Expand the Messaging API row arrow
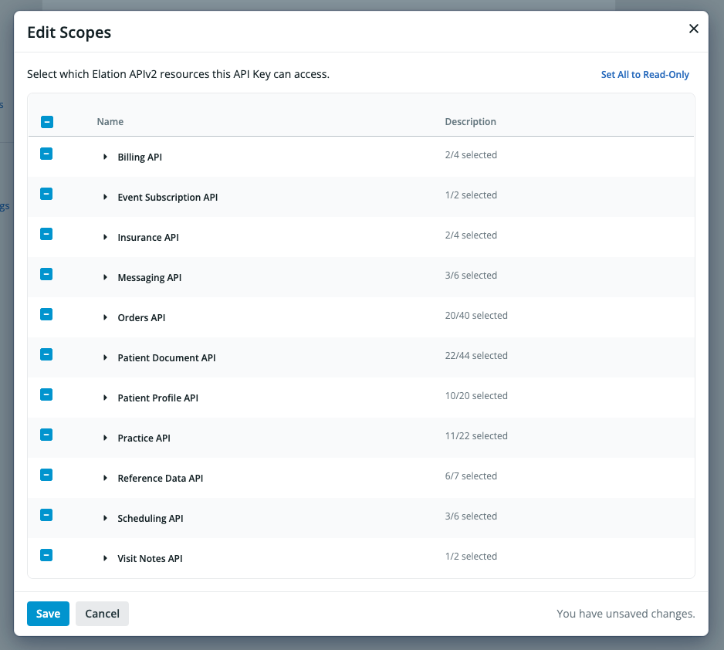724x650 pixels. click(x=105, y=277)
